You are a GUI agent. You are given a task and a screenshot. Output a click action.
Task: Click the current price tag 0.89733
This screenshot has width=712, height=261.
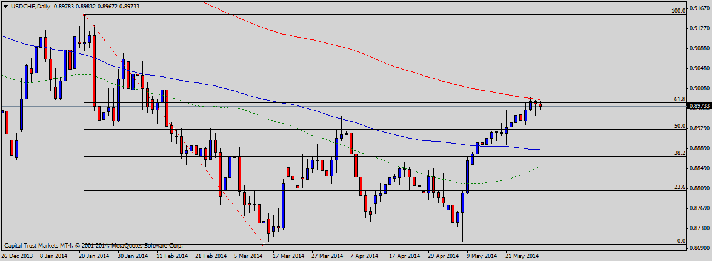tap(699, 105)
